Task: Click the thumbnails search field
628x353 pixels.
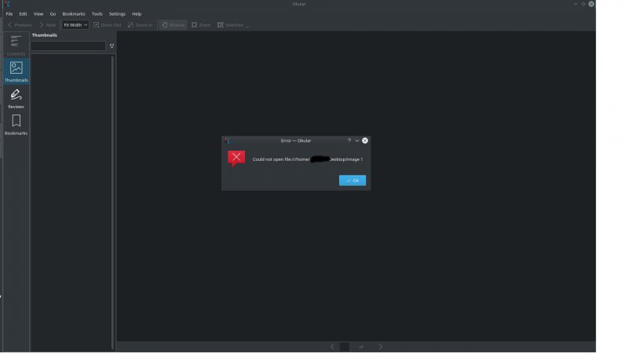Action: click(x=68, y=46)
